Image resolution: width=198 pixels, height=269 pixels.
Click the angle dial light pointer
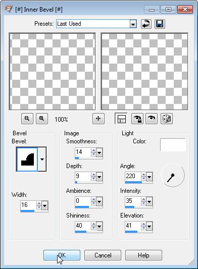click(x=171, y=178)
